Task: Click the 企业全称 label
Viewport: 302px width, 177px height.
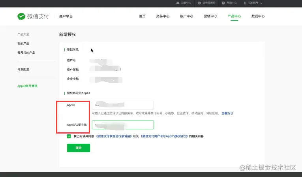Action: coord(73,79)
